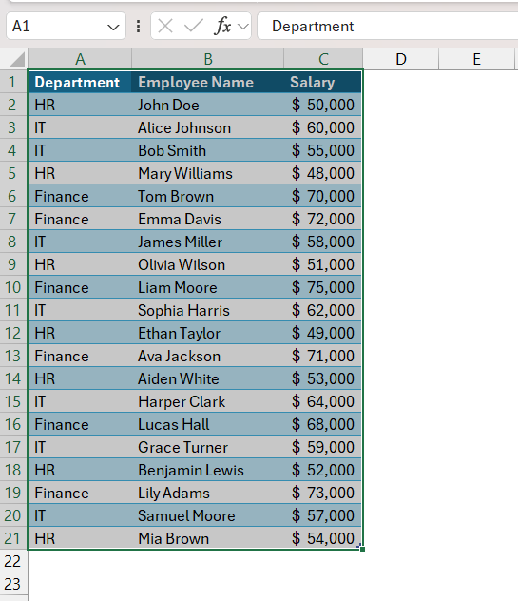Click the $ 75,000 salary cell
The width and height of the screenshot is (518, 601).
coord(323,287)
